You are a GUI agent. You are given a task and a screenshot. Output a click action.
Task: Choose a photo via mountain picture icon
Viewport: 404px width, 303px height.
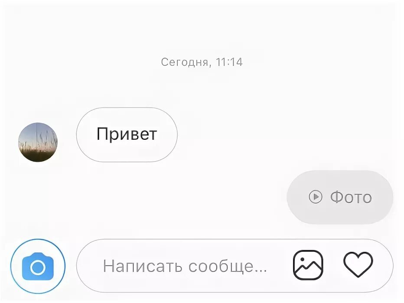point(308,265)
